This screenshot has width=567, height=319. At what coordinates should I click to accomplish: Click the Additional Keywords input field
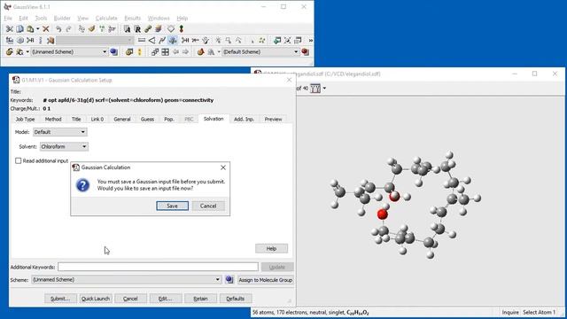pos(158,267)
